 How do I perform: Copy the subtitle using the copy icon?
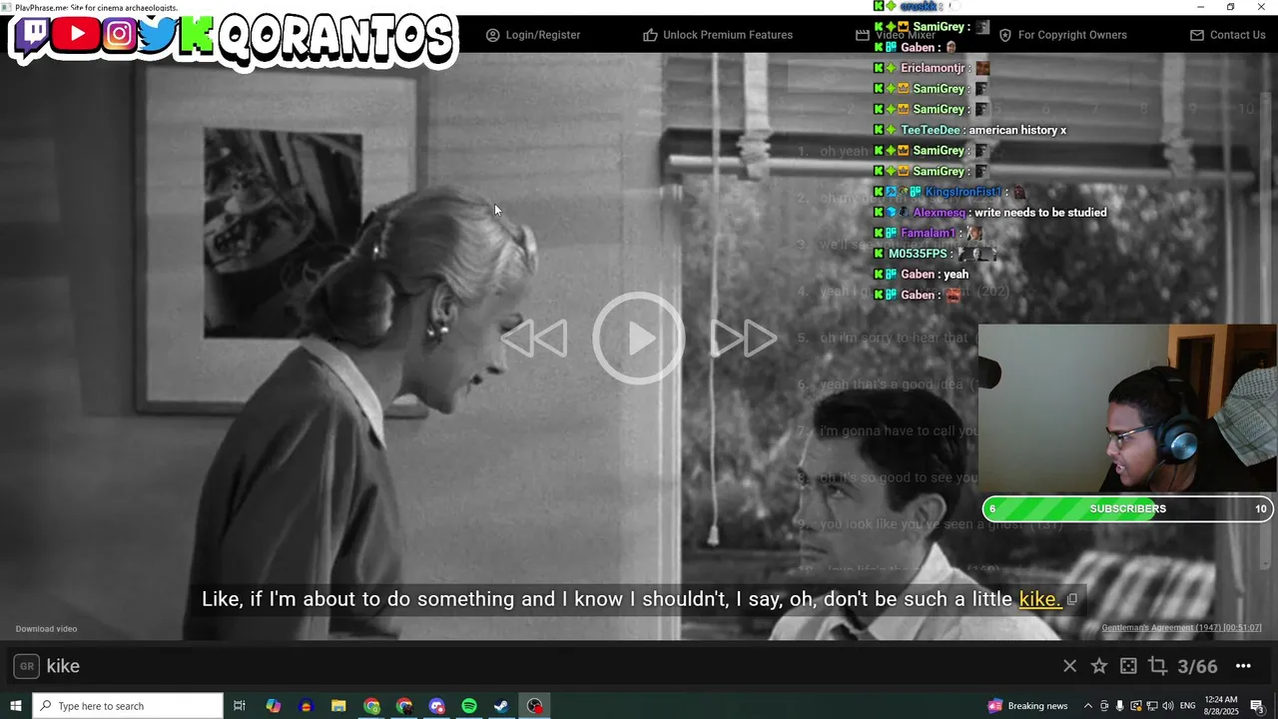pyautogui.click(x=1072, y=599)
